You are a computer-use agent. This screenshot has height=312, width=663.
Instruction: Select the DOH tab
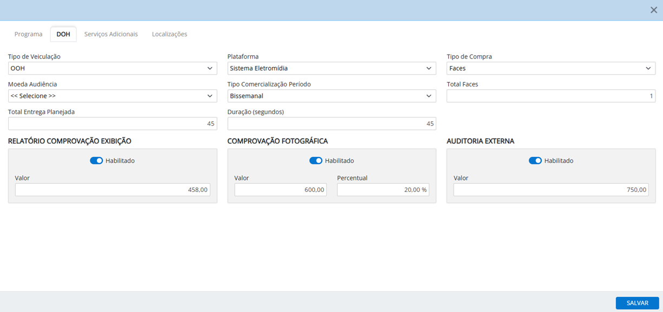click(63, 34)
